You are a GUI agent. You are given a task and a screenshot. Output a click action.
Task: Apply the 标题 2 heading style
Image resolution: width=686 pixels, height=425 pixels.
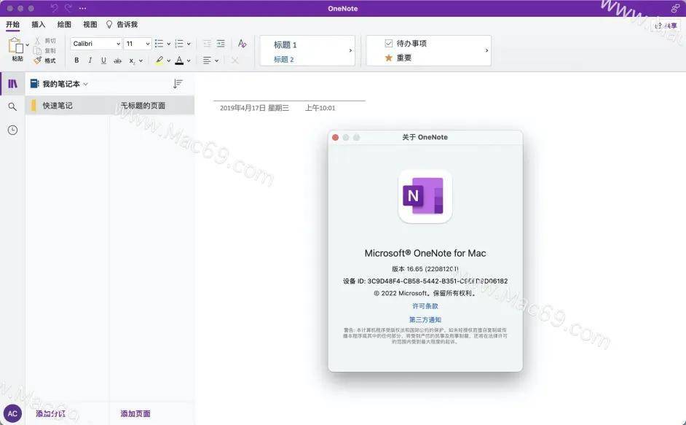[x=283, y=59]
